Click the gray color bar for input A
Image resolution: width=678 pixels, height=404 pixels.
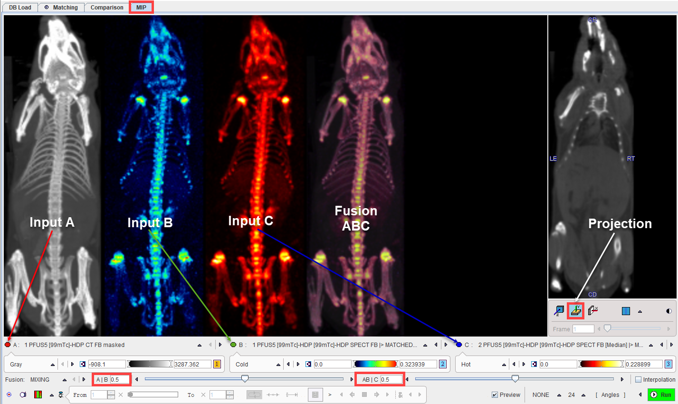150,364
